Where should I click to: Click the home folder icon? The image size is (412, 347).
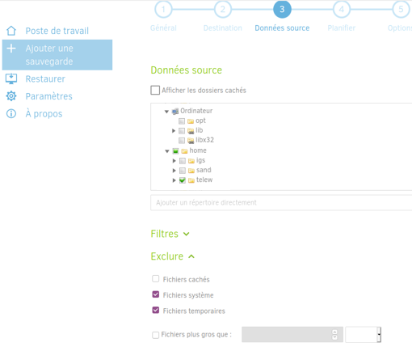pyautogui.click(x=184, y=151)
